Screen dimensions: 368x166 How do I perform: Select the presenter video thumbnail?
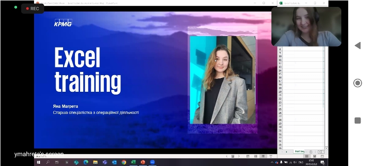306,27
